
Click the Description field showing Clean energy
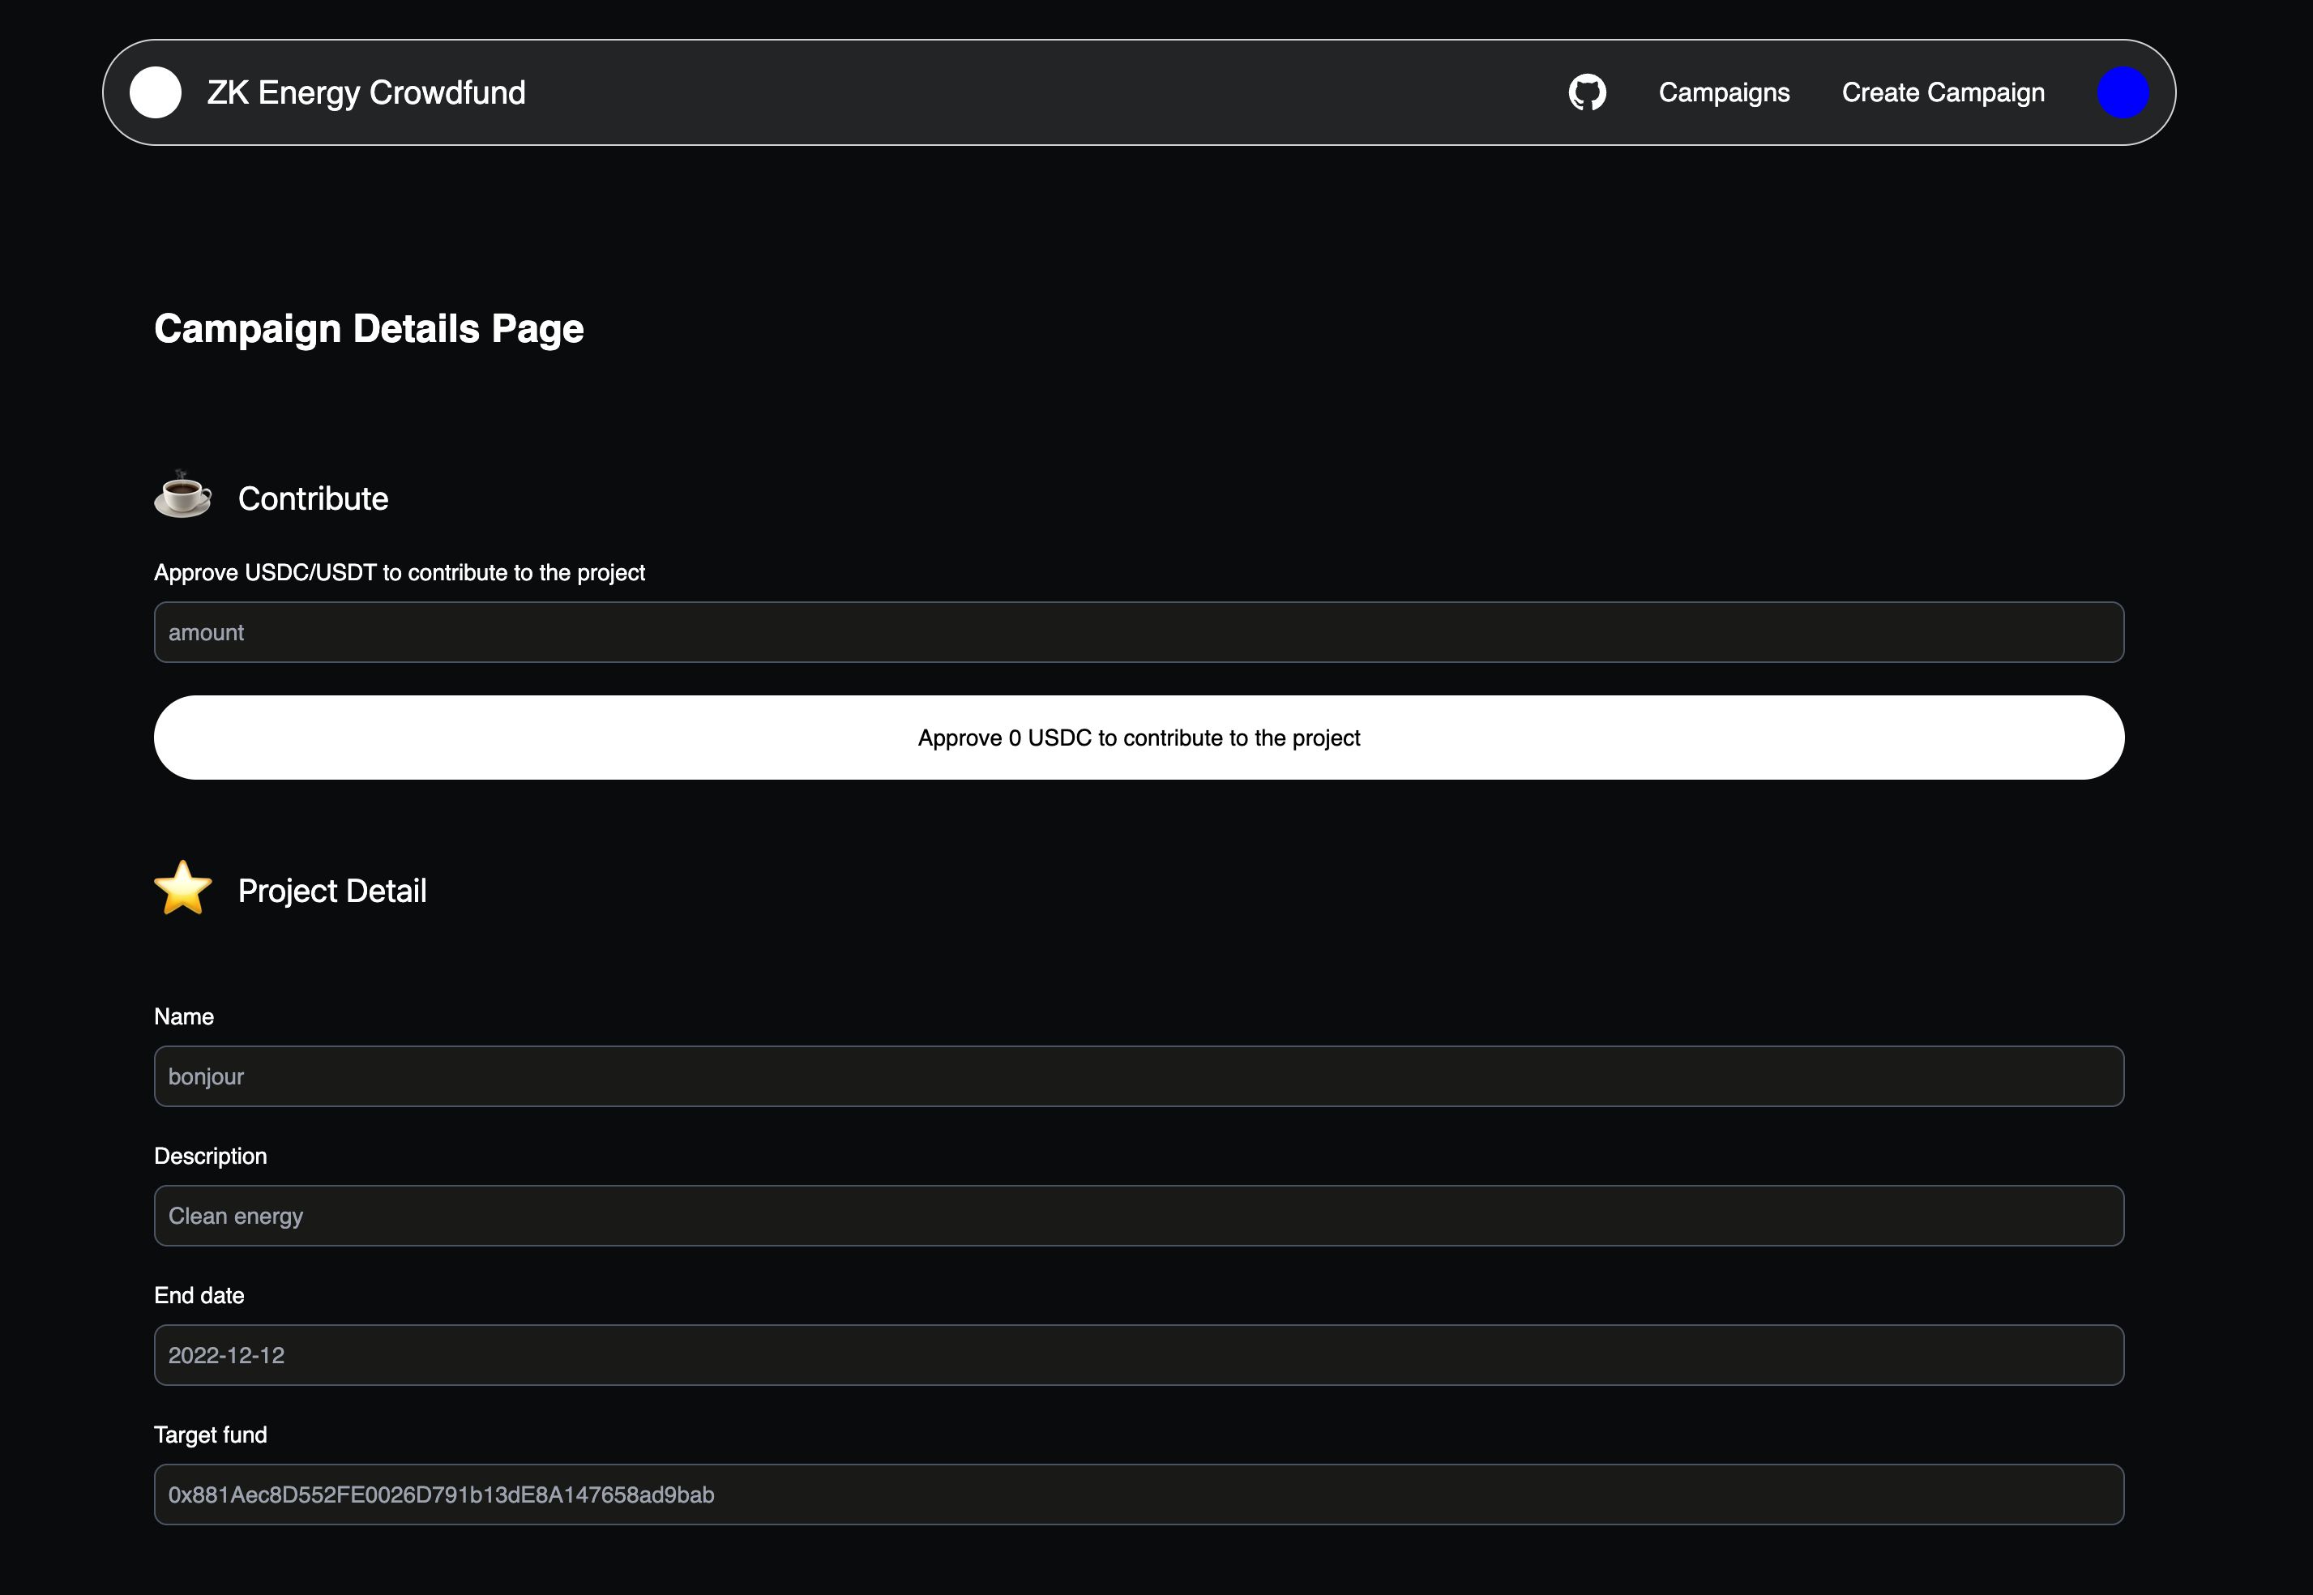[x=1139, y=1215]
